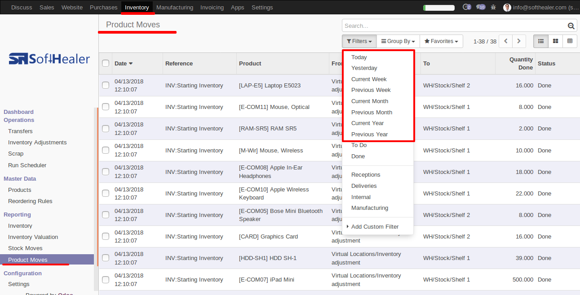580x295 pixels.
Task: Toggle the select-all checkbox in header
Action: (x=106, y=63)
